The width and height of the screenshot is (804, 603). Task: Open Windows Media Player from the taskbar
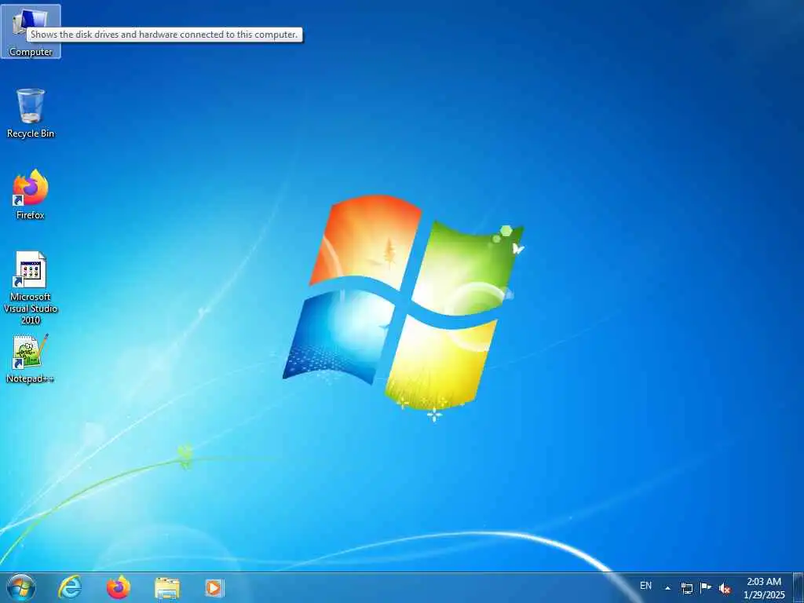214,588
